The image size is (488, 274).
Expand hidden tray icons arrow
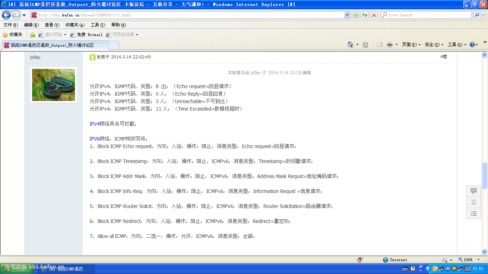428,269
